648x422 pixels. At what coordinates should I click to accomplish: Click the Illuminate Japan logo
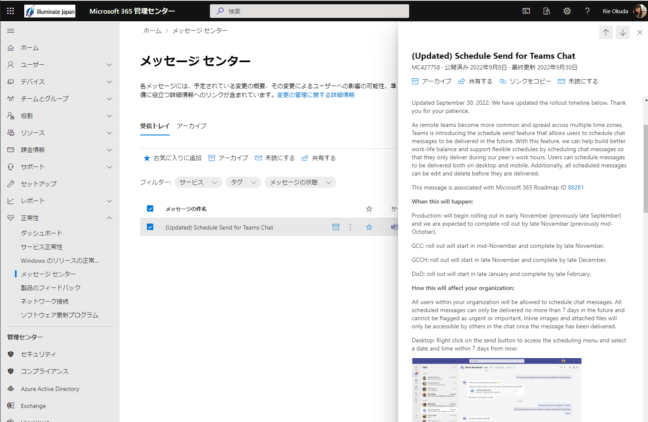tap(50, 11)
